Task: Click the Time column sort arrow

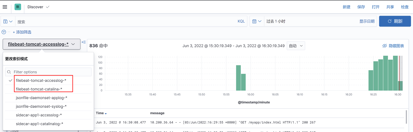Action: click(106, 113)
